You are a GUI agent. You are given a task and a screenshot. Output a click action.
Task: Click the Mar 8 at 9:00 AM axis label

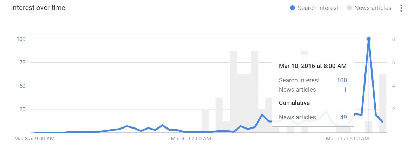(34, 139)
